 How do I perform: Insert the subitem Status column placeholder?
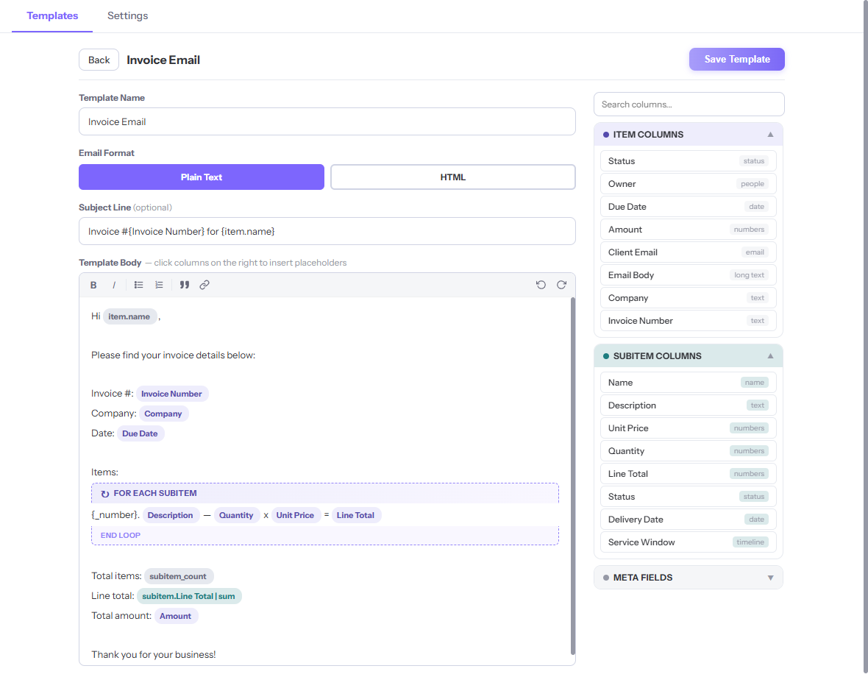coord(688,497)
